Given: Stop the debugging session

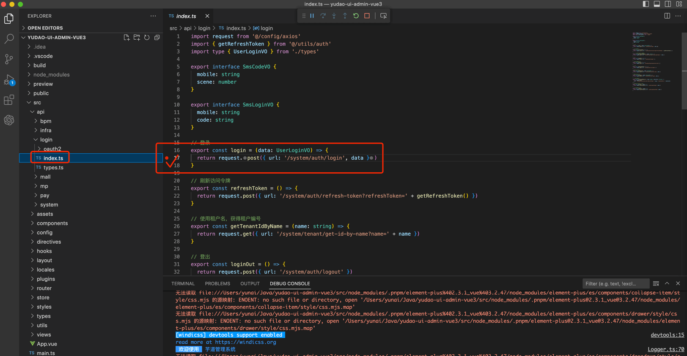Looking at the screenshot, I should pyautogui.click(x=367, y=16).
